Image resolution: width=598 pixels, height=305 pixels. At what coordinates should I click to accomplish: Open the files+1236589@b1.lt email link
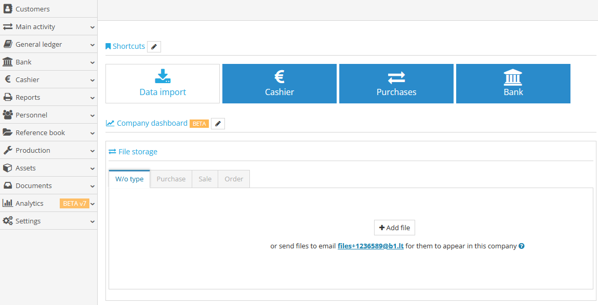pyautogui.click(x=370, y=246)
